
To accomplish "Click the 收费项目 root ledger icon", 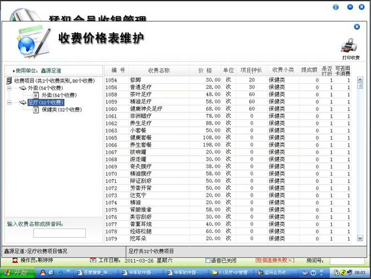I will pos(9,81).
